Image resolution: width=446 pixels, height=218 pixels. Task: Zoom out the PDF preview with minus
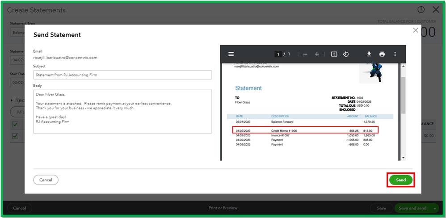[305, 54]
